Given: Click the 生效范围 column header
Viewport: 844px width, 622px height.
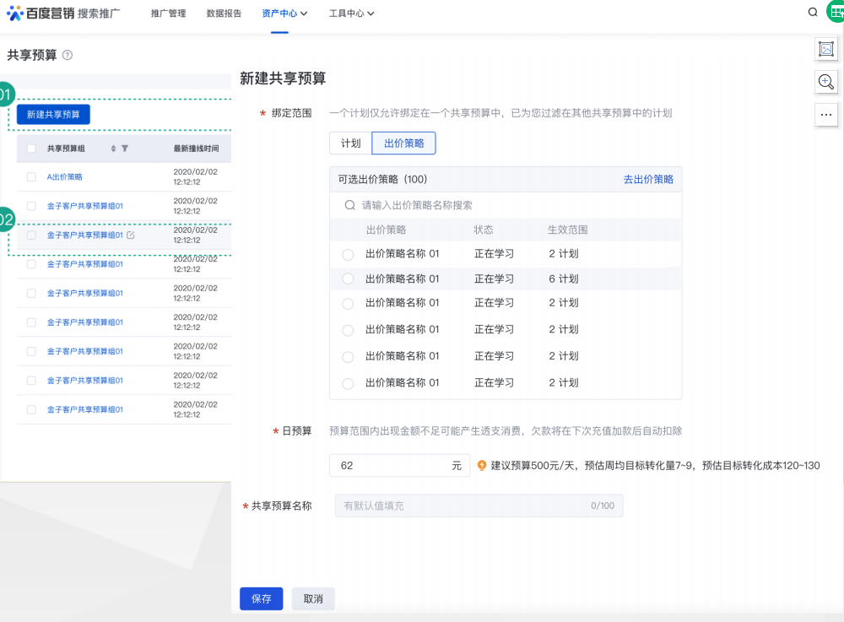Looking at the screenshot, I should point(568,230).
